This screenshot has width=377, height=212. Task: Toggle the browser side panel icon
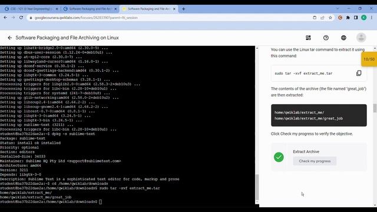coord(356,18)
